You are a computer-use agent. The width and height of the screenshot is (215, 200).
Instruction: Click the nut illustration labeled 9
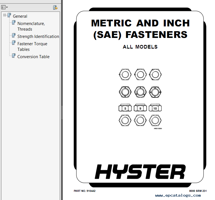click(x=140, y=108)
